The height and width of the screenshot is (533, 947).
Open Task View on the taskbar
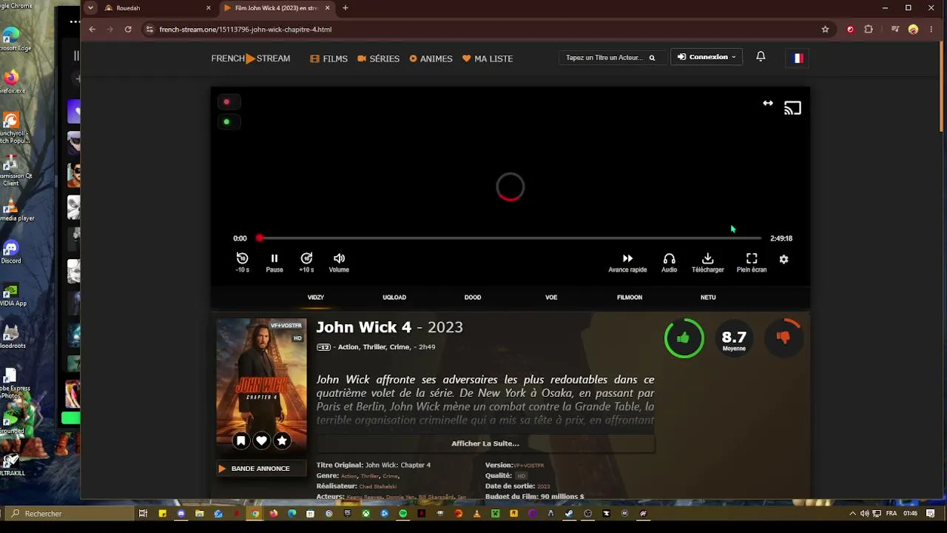pyautogui.click(x=143, y=514)
